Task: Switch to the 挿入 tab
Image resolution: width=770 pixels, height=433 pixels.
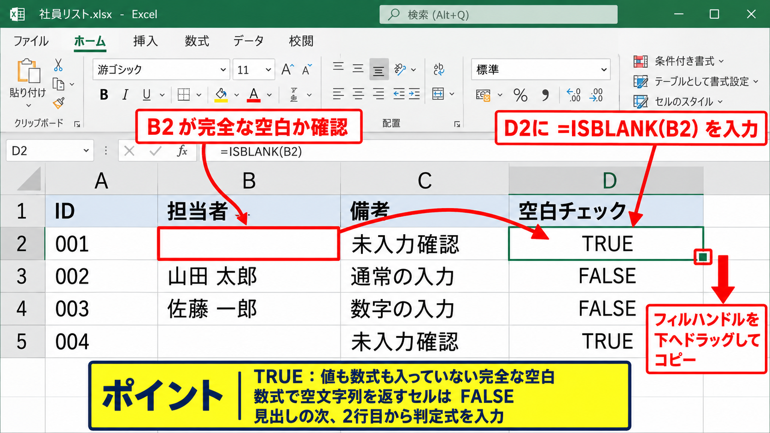Action: 146,41
